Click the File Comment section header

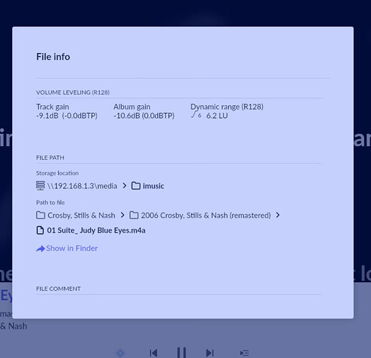tap(58, 289)
